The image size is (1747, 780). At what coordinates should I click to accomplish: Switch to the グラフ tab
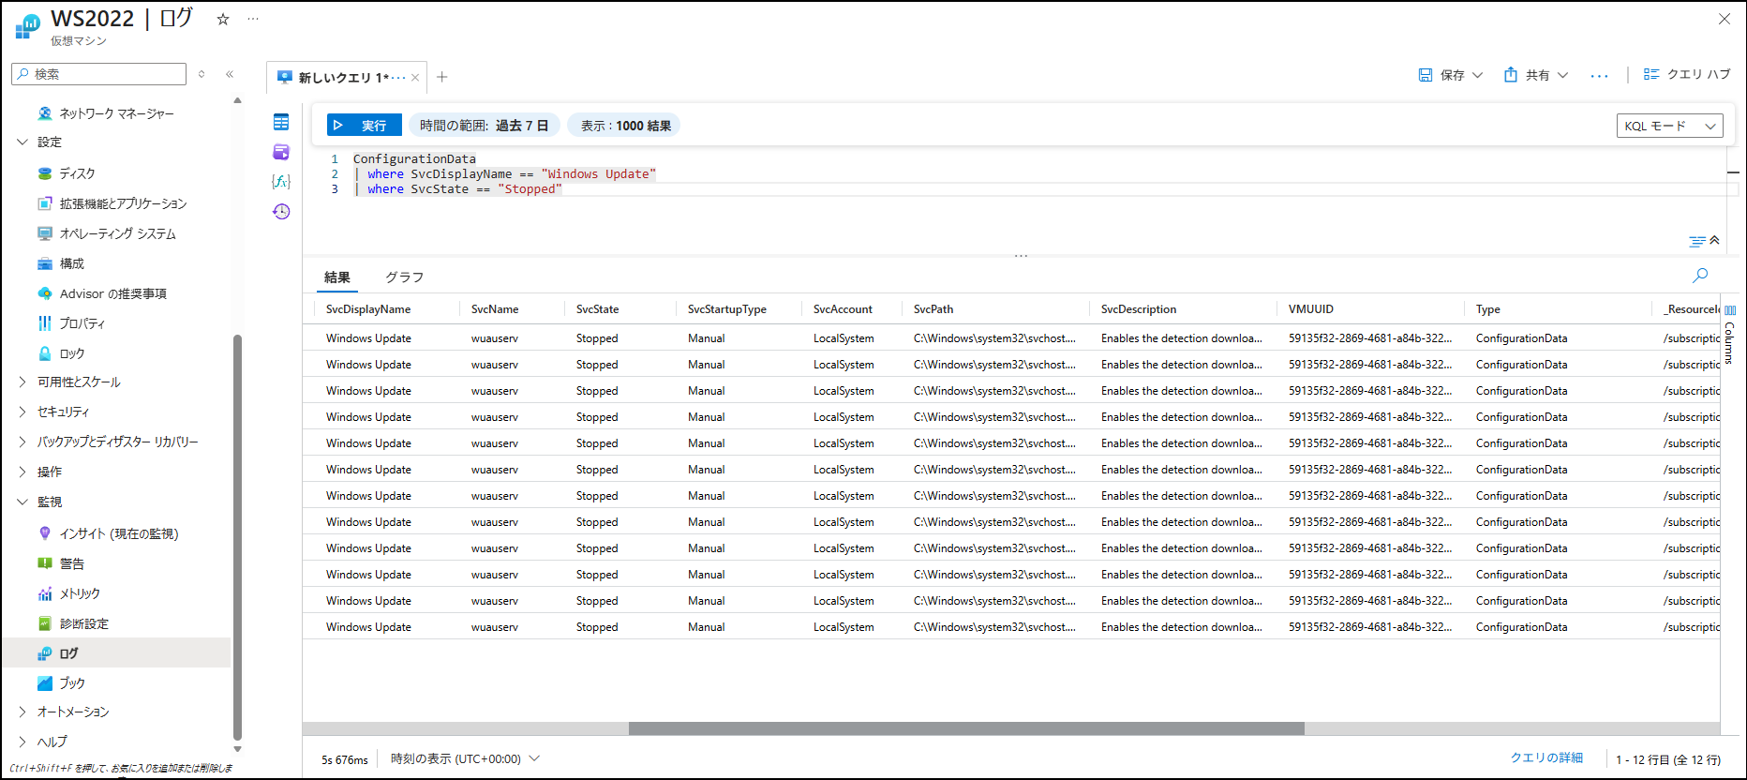point(405,277)
